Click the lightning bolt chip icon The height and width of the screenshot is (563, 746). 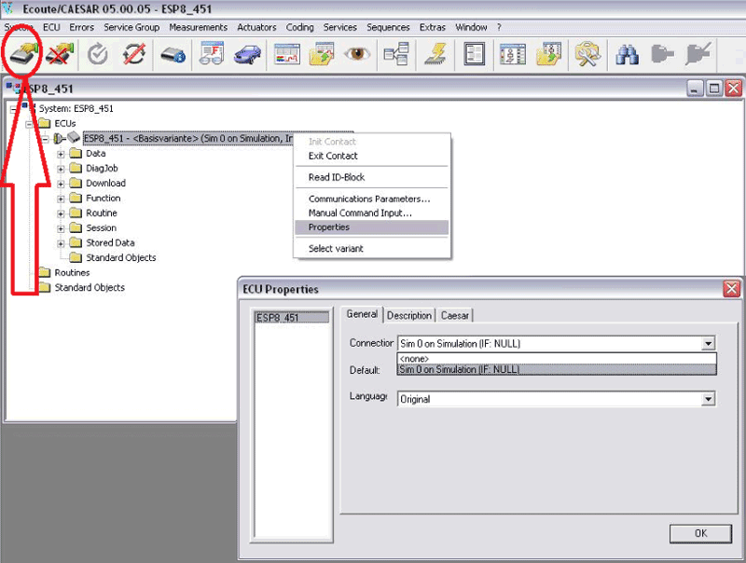[435, 54]
